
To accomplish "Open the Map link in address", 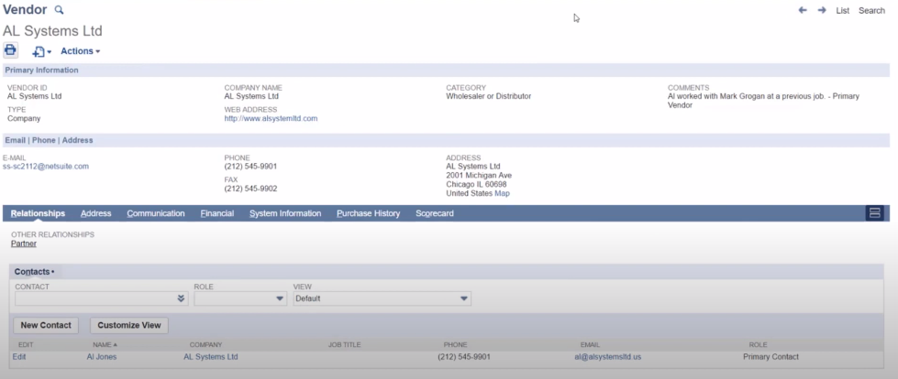I will click(x=503, y=193).
